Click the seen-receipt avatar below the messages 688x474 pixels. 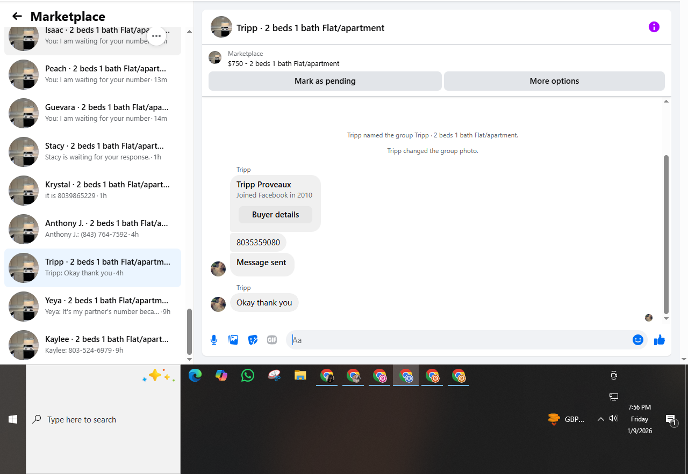649,318
